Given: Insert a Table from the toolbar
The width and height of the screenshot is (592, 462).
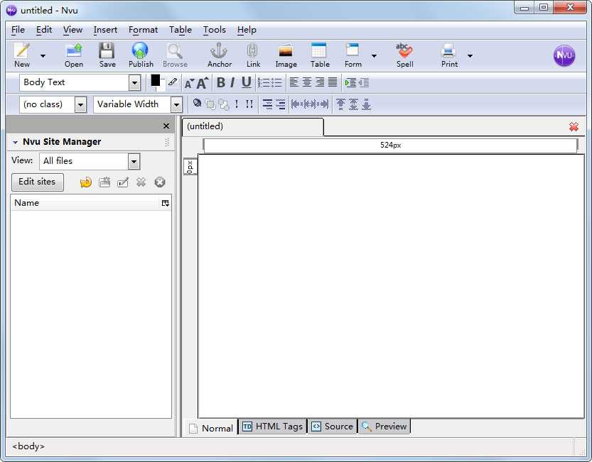Looking at the screenshot, I should coord(319,55).
